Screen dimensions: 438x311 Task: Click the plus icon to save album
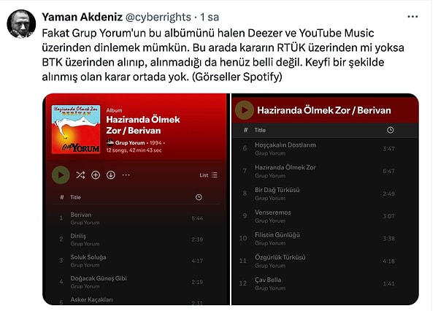coord(96,175)
